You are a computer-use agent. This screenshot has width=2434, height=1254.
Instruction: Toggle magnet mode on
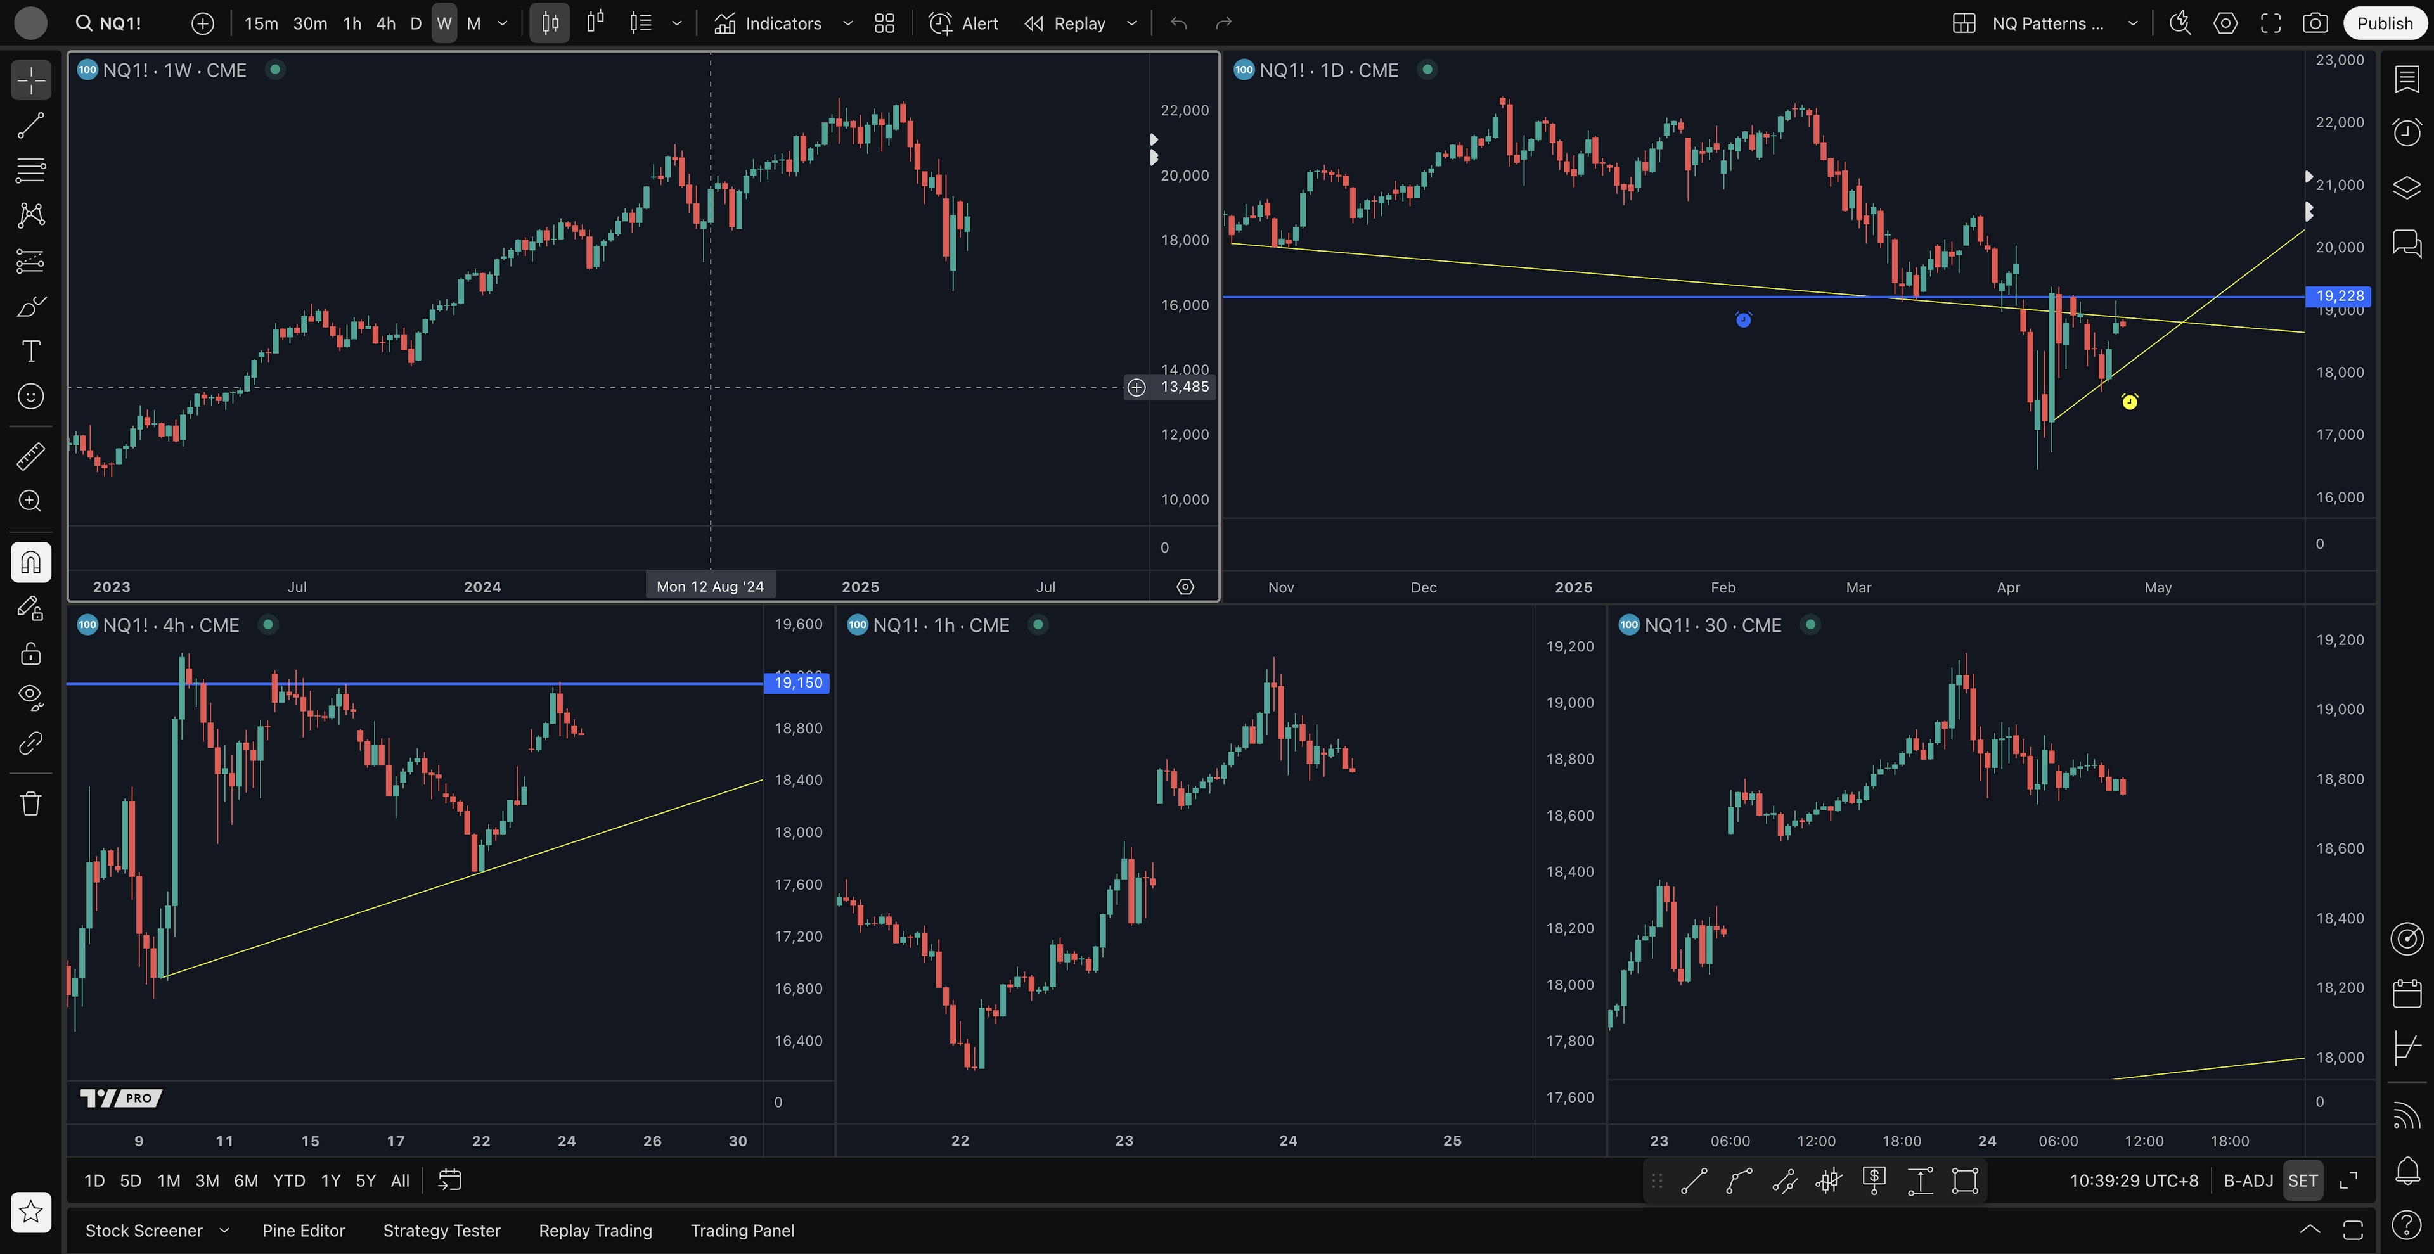tap(30, 563)
